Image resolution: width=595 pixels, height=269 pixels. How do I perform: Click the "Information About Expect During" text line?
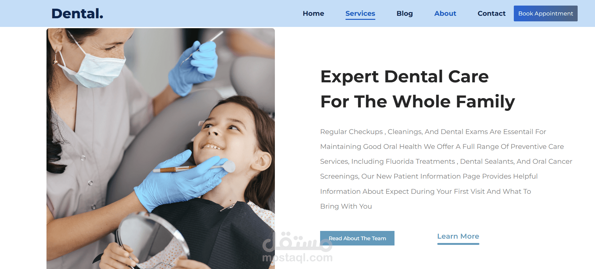(x=425, y=192)
